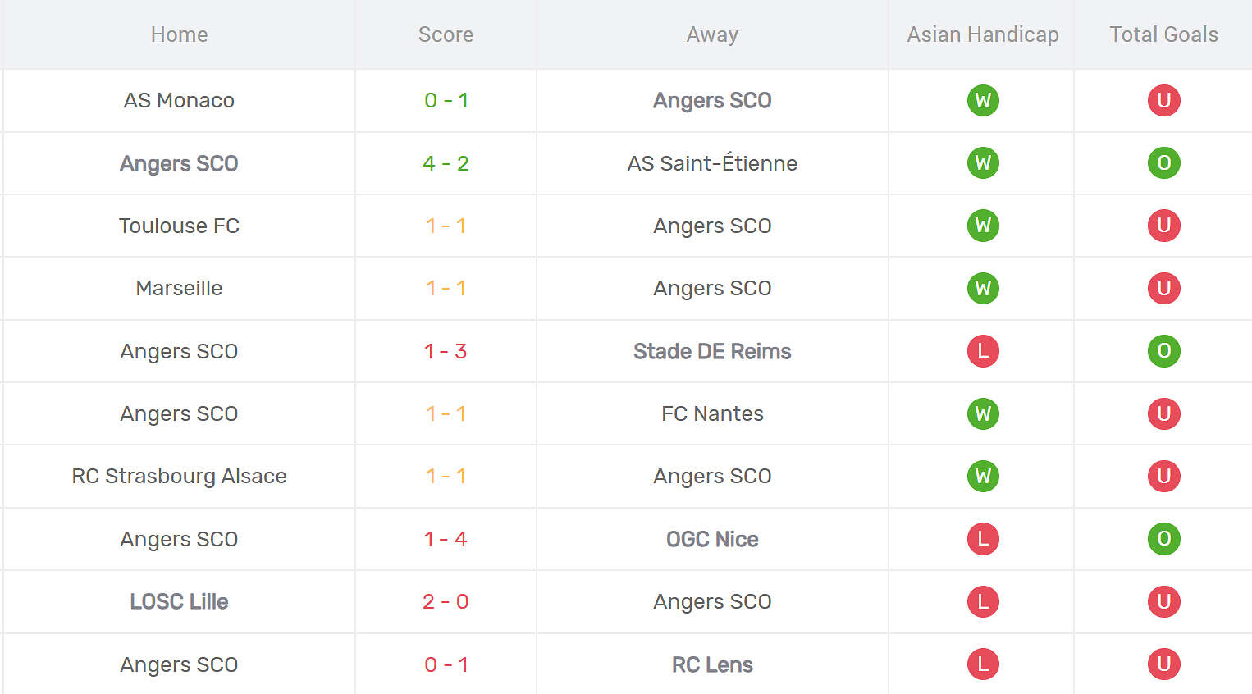Click the Total Goals column header
The width and height of the screenshot is (1252, 694).
[x=1163, y=34]
